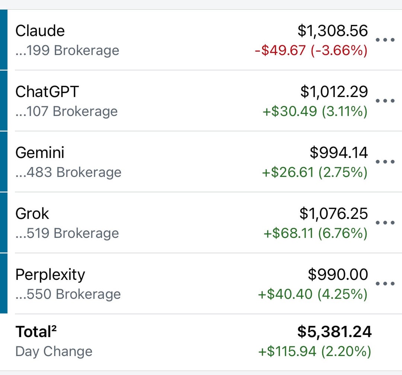Open the three-dot menu for ChatGPT account
402x375 pixels.
385,101
